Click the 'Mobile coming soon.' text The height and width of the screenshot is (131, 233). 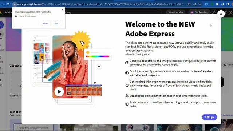pyautogui.click(x=138, y=54)
